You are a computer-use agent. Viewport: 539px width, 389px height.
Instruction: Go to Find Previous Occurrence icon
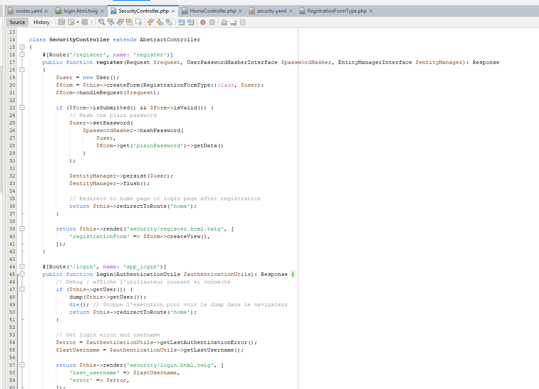click(x=111, y=22)
